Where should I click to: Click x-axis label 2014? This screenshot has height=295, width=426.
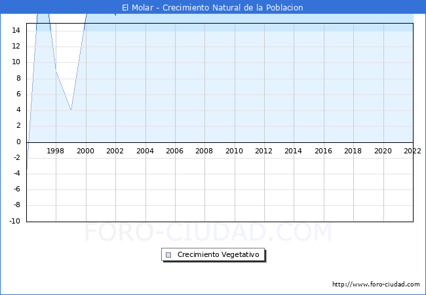point(294,151)
